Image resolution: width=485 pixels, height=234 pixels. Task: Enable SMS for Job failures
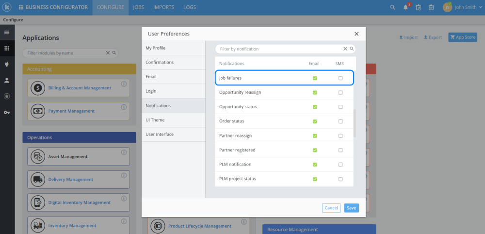[340, 78]
